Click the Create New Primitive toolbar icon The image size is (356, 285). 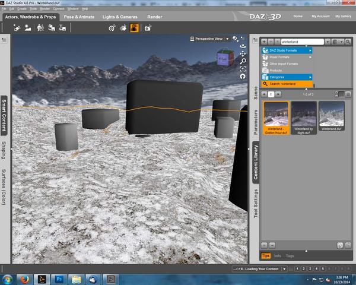17,28
